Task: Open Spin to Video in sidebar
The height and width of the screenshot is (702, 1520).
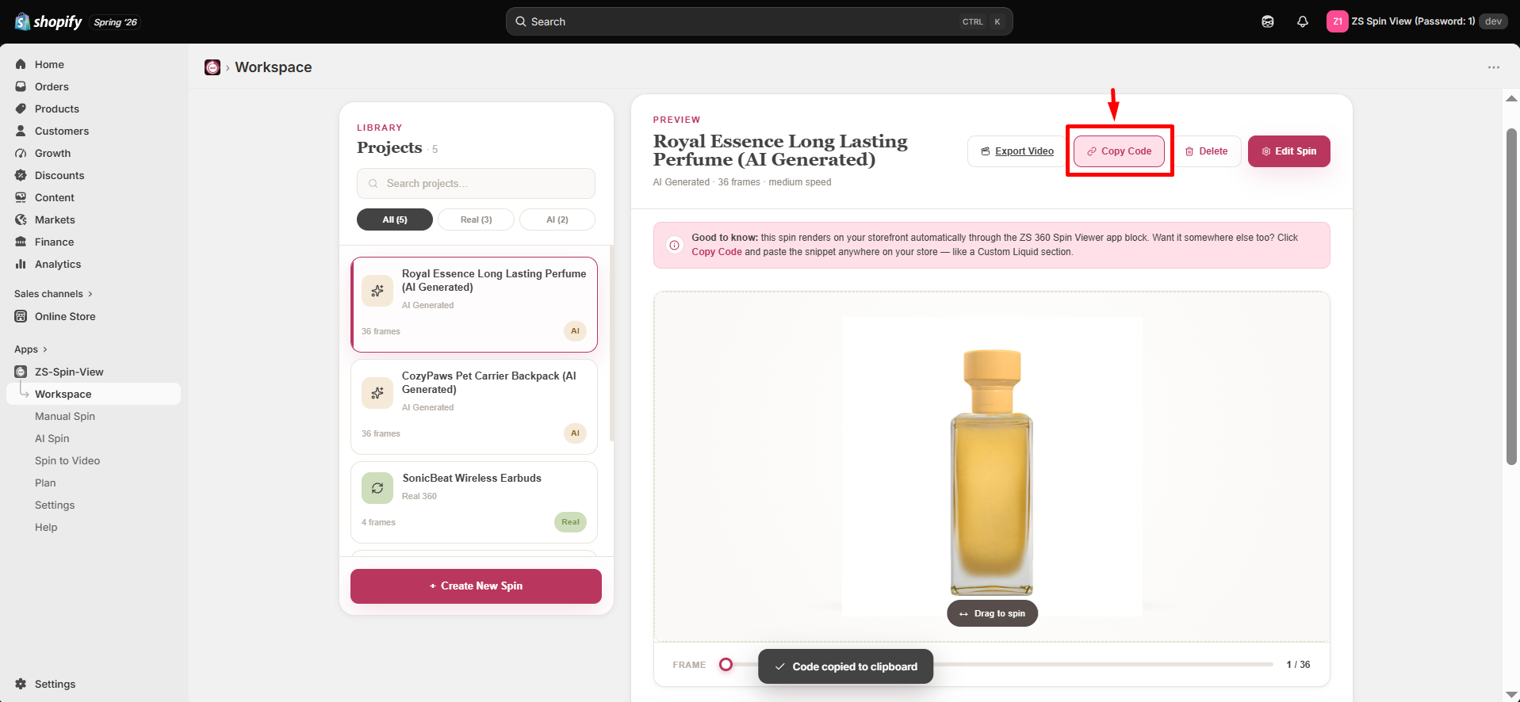Action: pos(67,460)
